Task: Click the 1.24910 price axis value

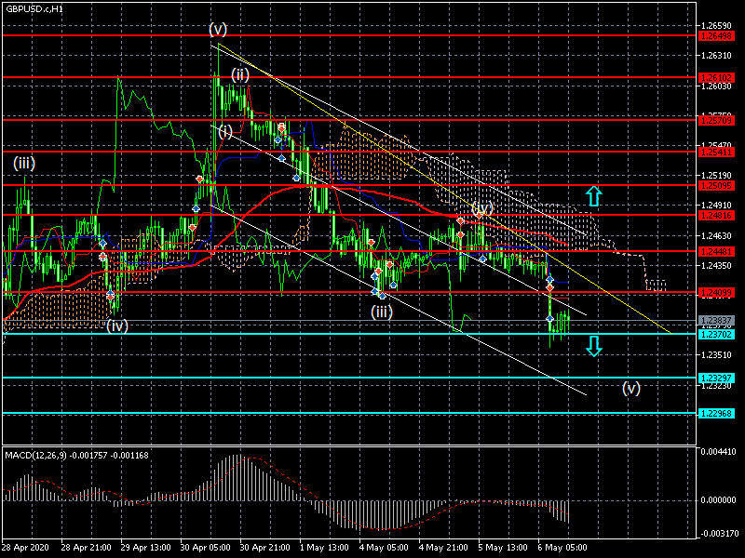Action: [716, 206]
